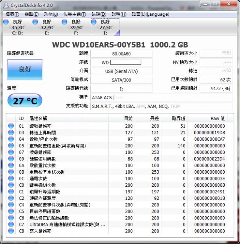Select attribute name 寫入錯誤率
240x244 pixels.
point(40,231)
